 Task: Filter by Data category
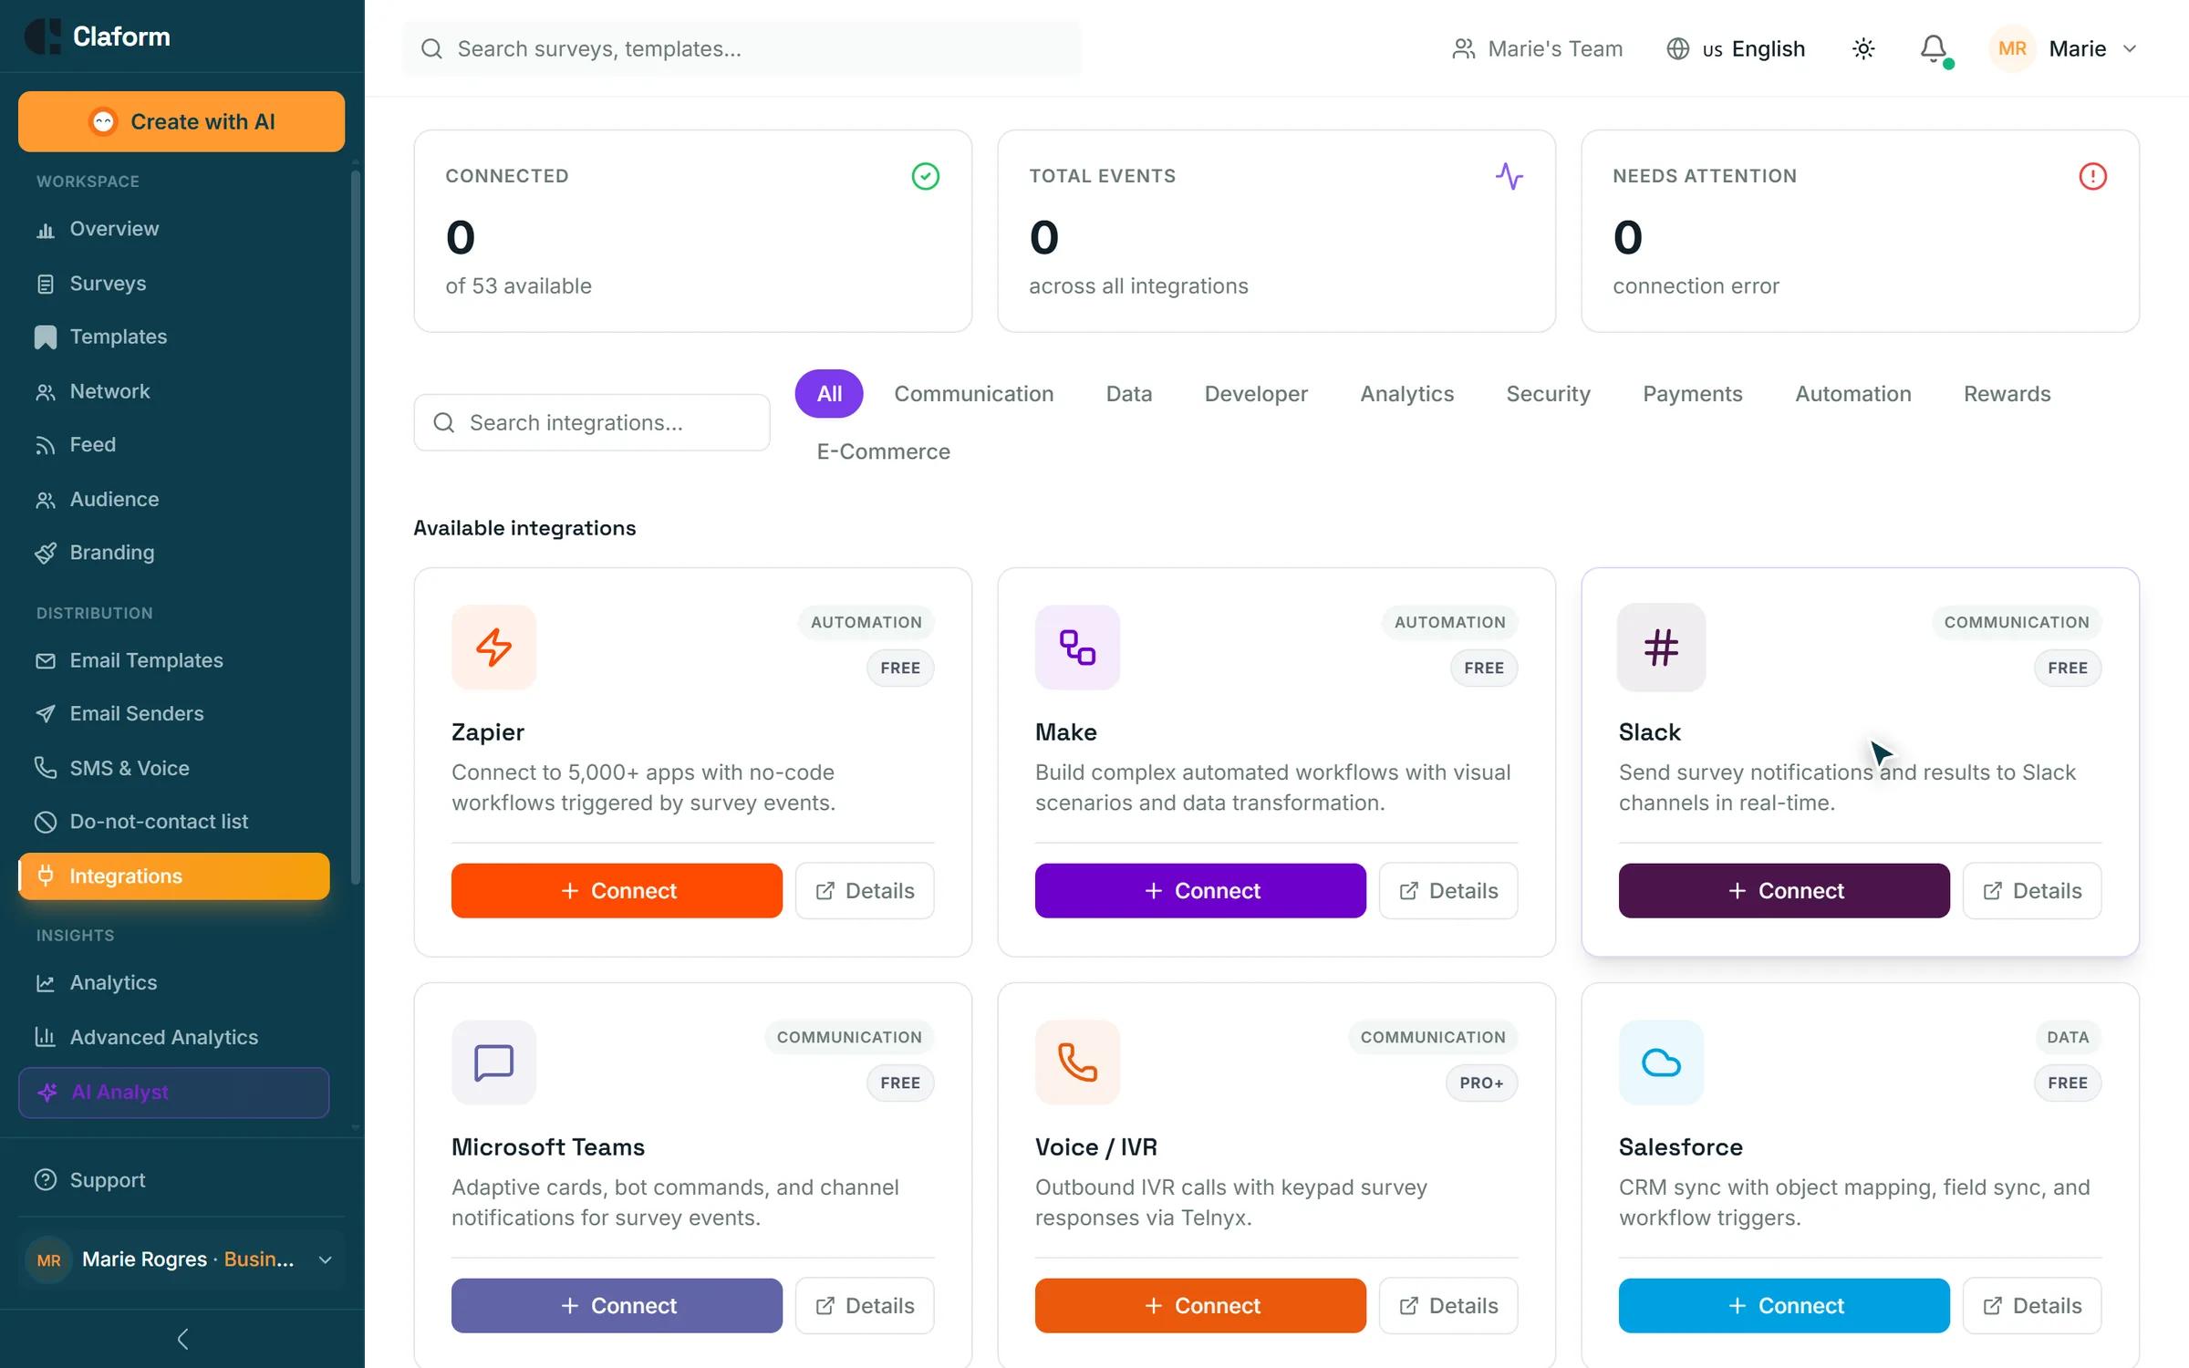click(1128, 394)
